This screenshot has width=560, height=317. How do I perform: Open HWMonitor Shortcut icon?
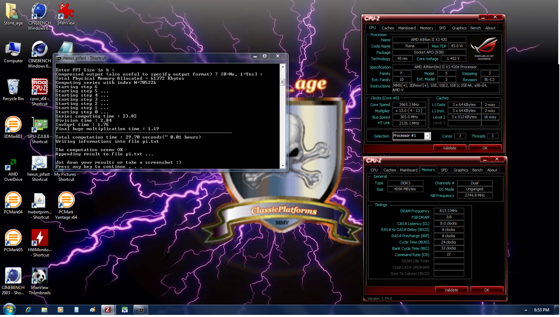40,244
